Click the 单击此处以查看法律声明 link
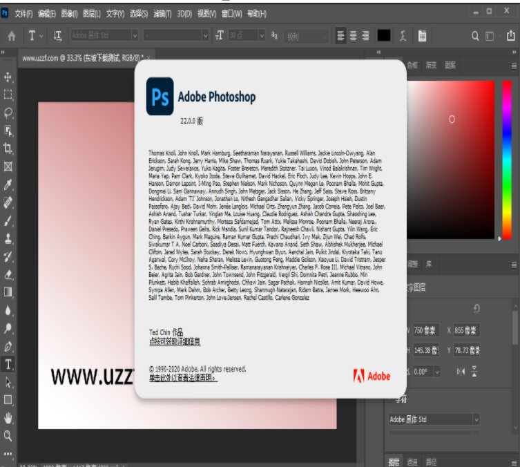This screenshot has width=520, height=467. pyautogui.click(x=183, y=377)
